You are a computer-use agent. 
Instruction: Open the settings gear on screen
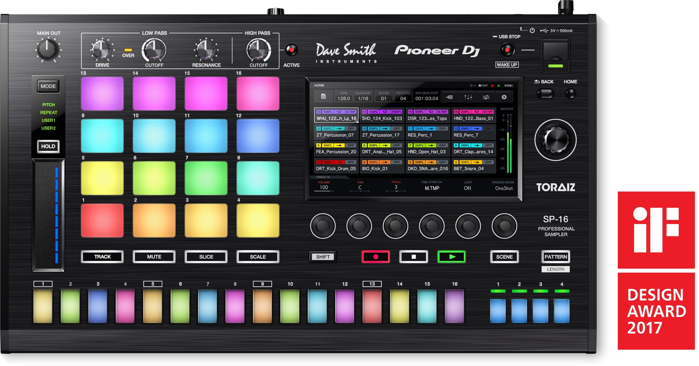pos(504,97)
